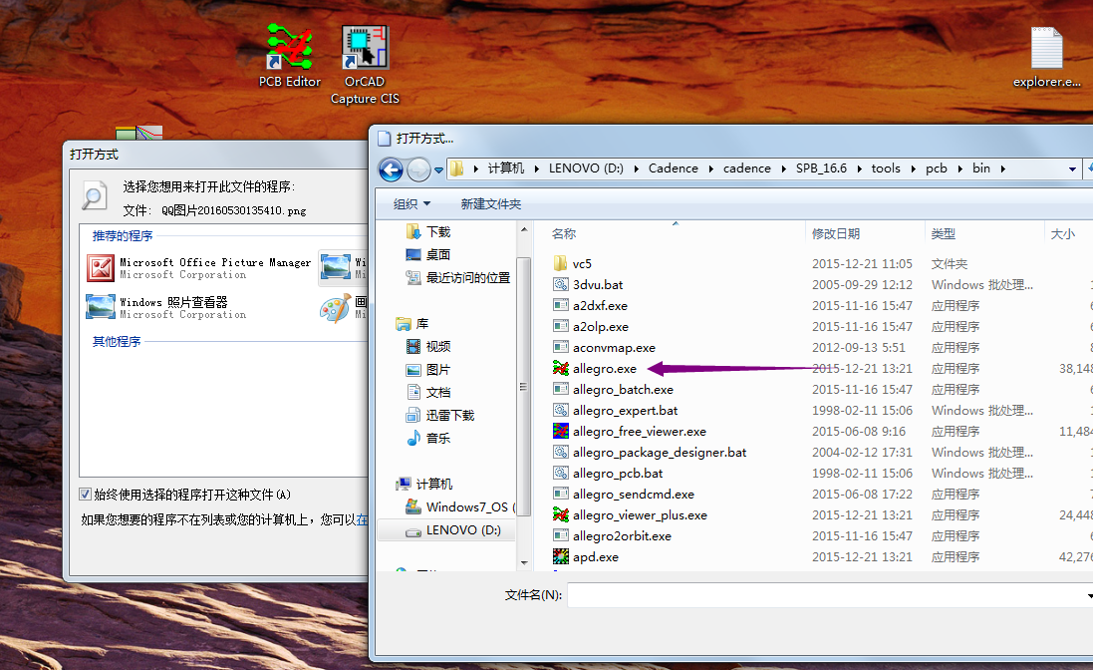Open the recent locations dropdown arrow
The height and width of the screenshot is (670, 1093).
click(x=438, y=169)
